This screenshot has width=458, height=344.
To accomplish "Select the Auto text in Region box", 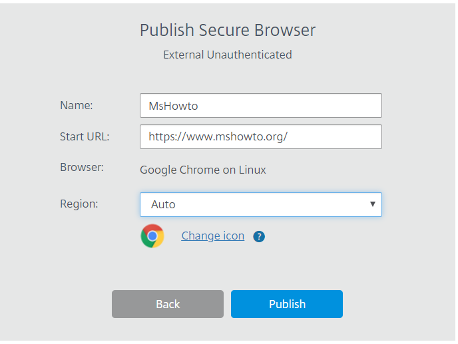I will click(163, 204).
